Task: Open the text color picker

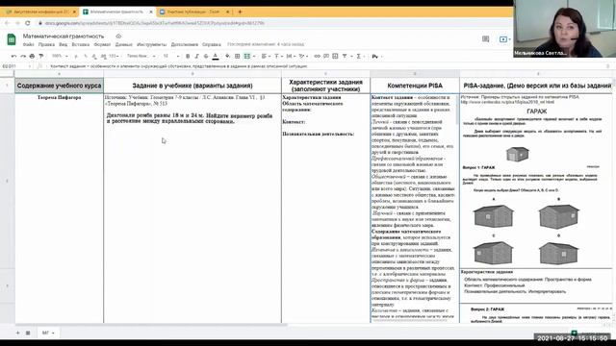Action: pyautogui.click(x=216, y=57)
